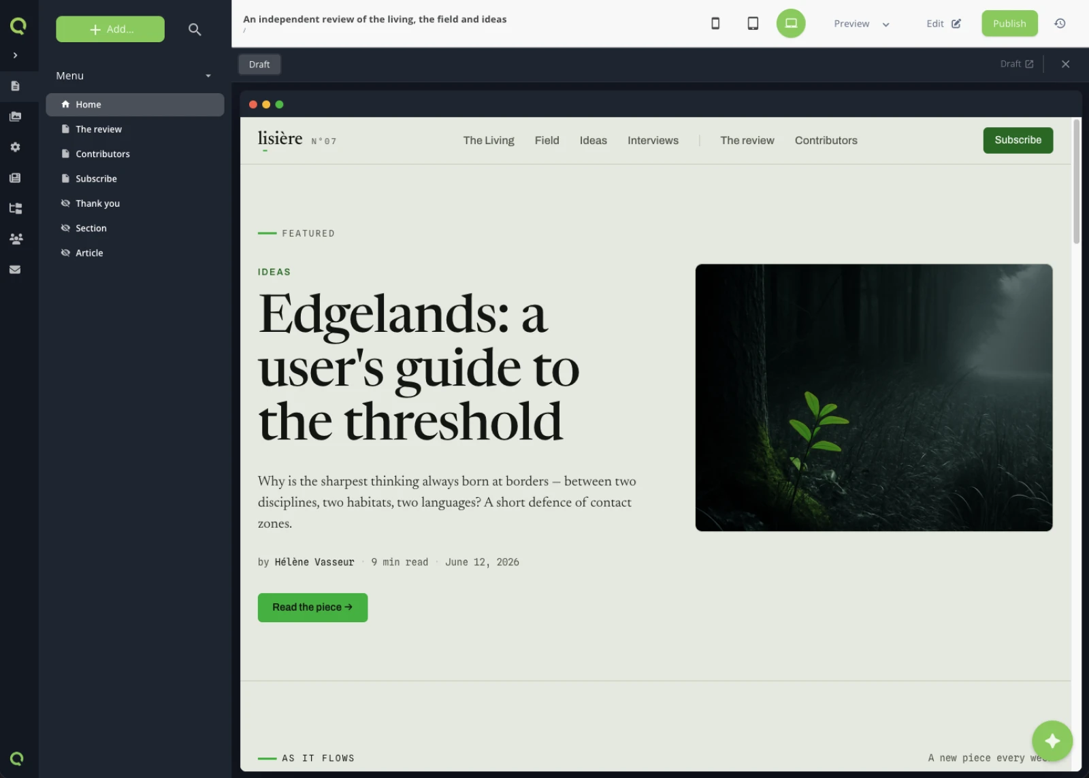This screenshot has height=778, width=1089.
Task: Expand the left navigation rail chevron
Action: (15, 55)
